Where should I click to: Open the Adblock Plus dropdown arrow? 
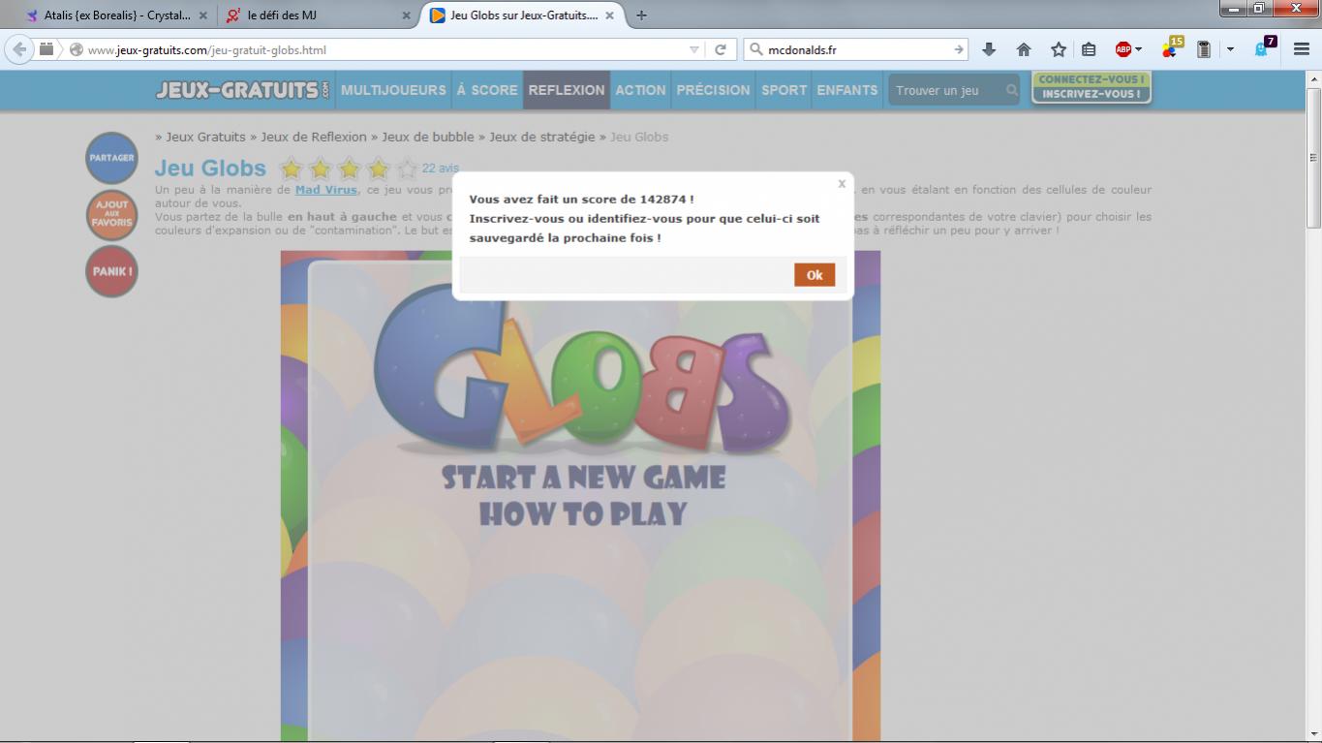[1139, 49]
